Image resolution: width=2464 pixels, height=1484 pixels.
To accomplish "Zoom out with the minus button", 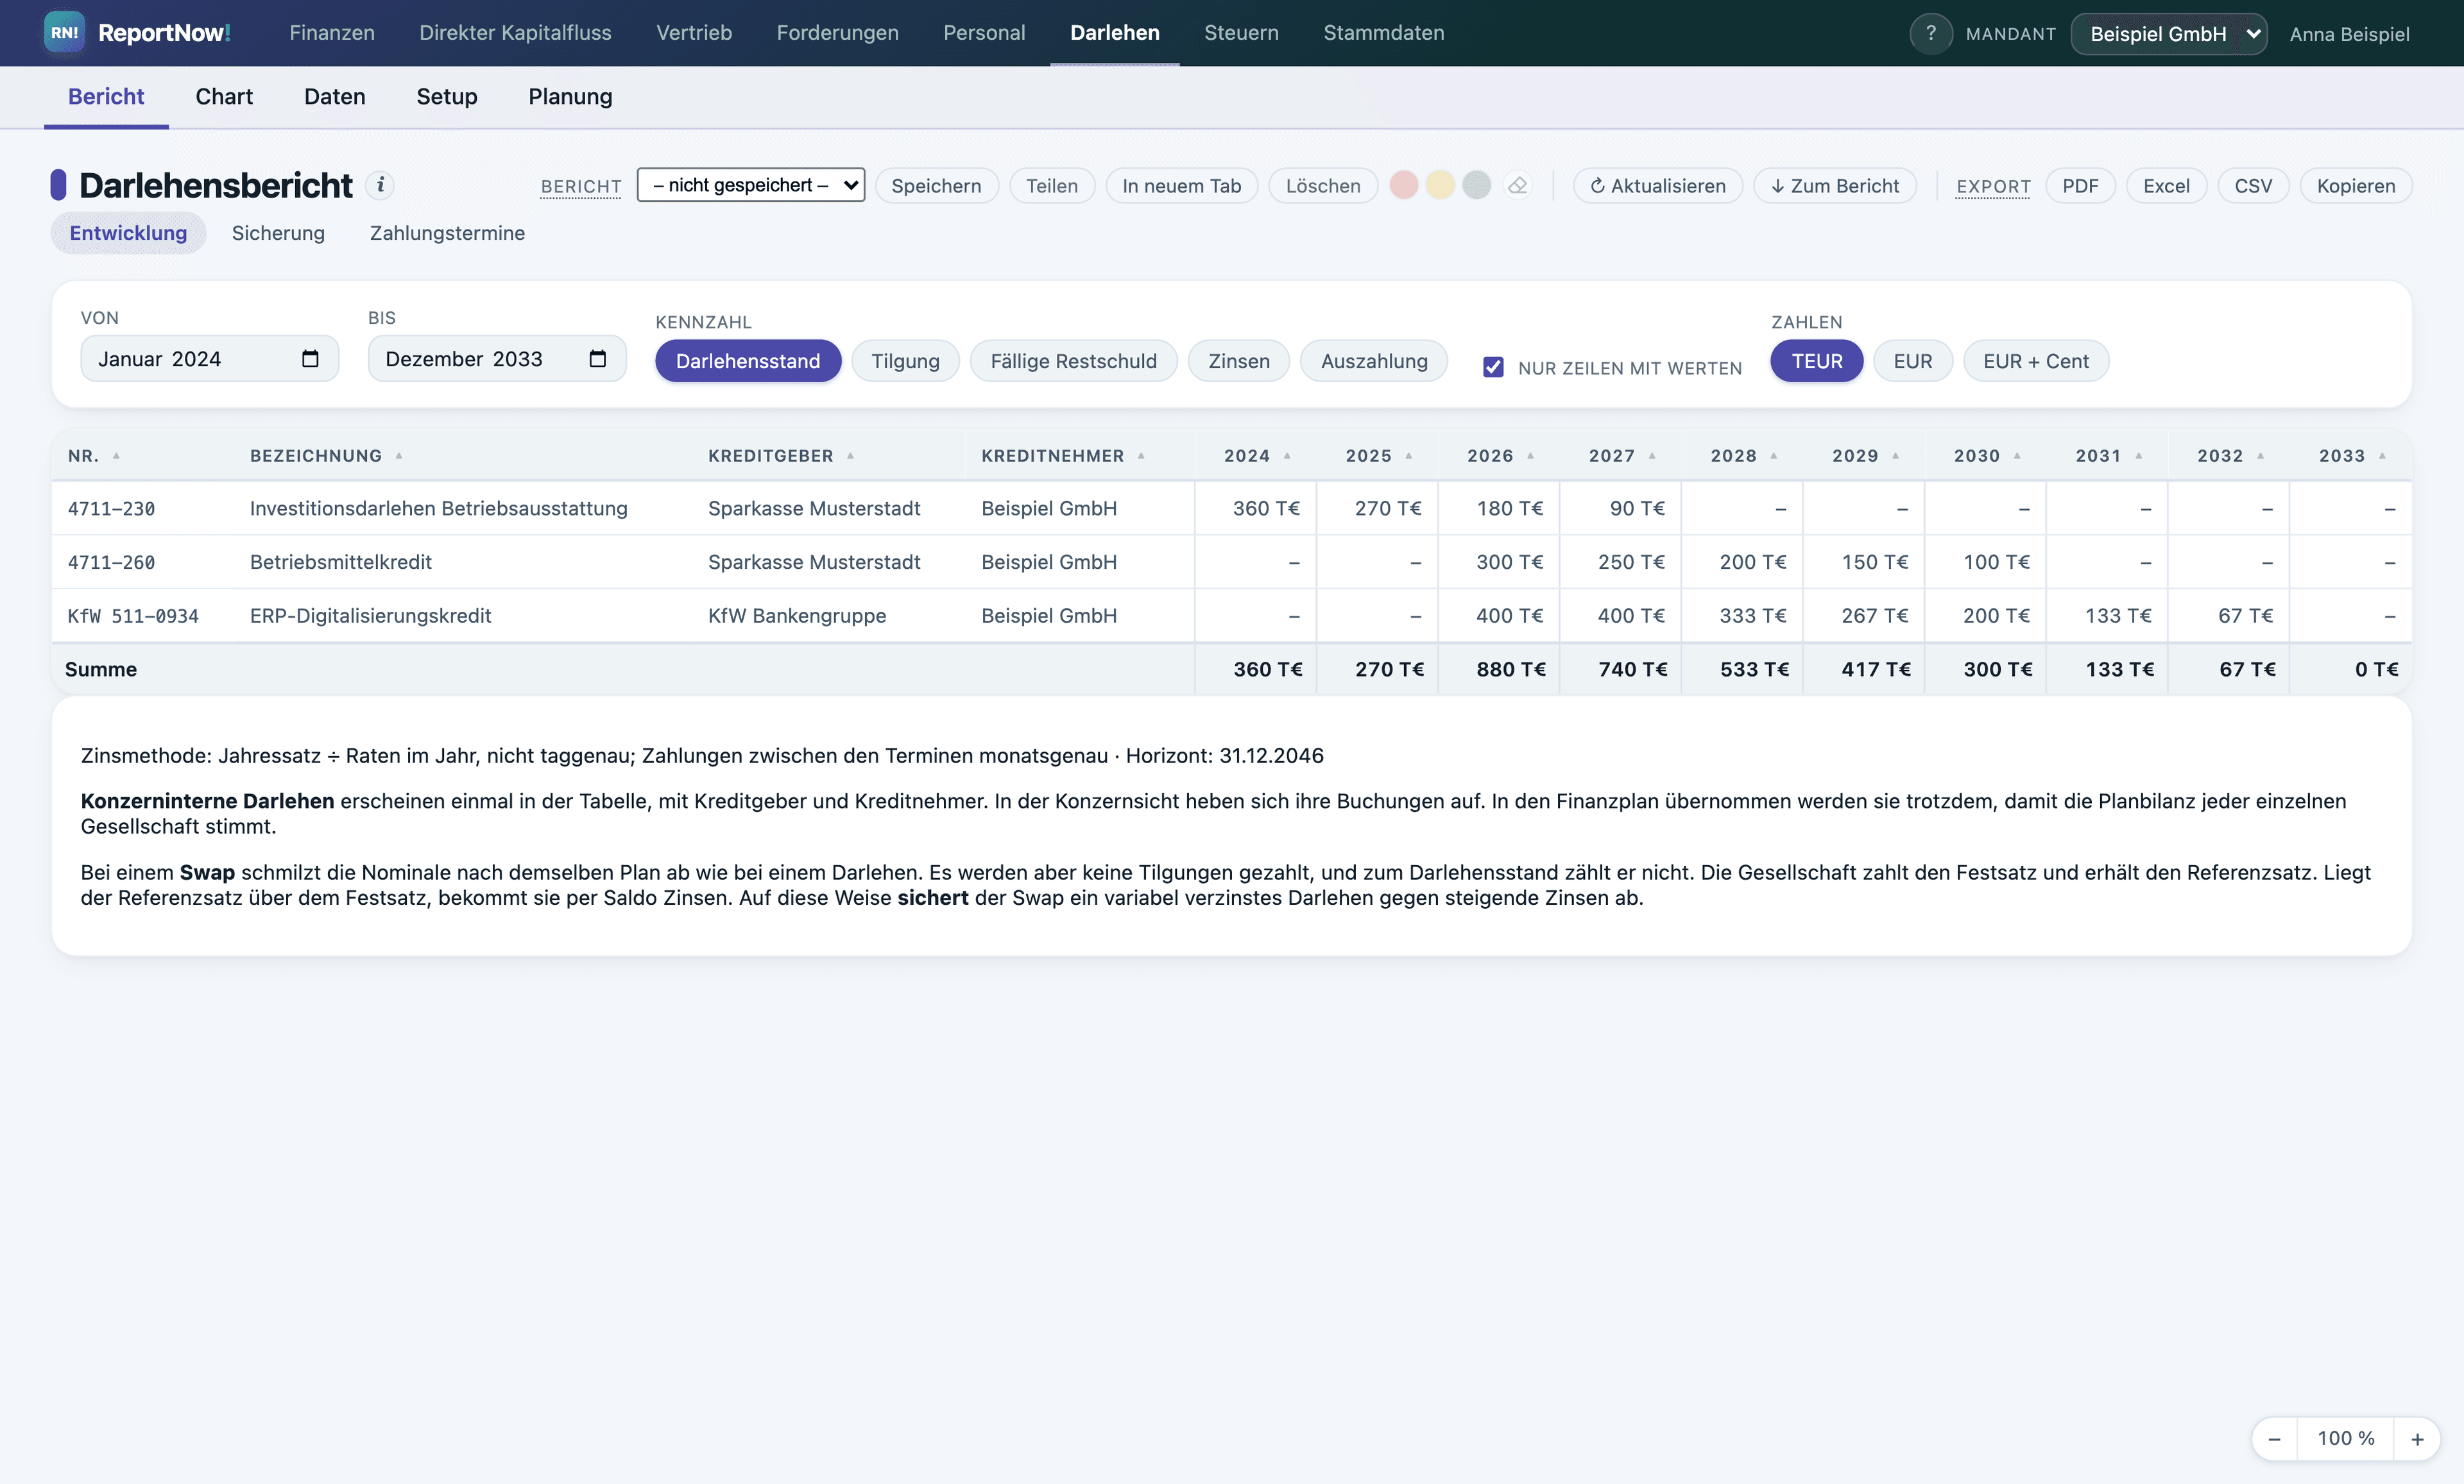I will [x=2274, y=1439].
